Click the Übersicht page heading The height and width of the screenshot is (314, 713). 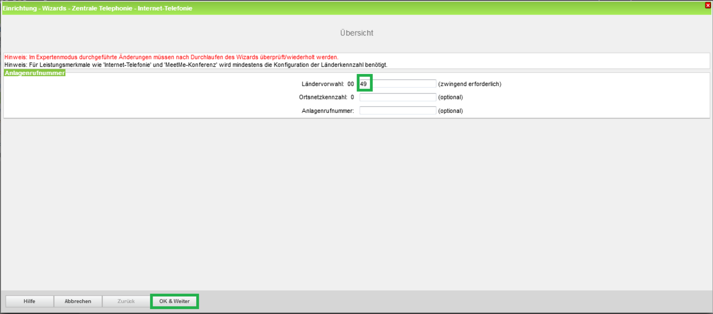(x=356, y=33)
